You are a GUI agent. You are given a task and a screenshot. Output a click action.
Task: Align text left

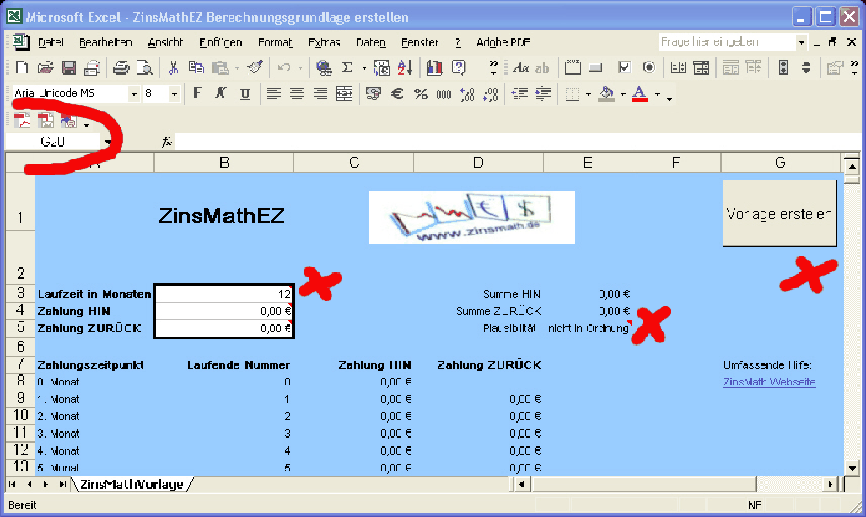[273, 94]
